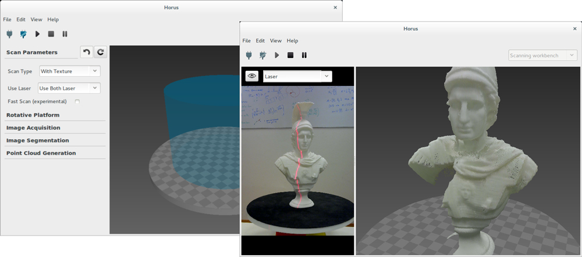The image size is (582, 257).
Task: Open View menu in back Horus window
Action: (x=36, y=19)
